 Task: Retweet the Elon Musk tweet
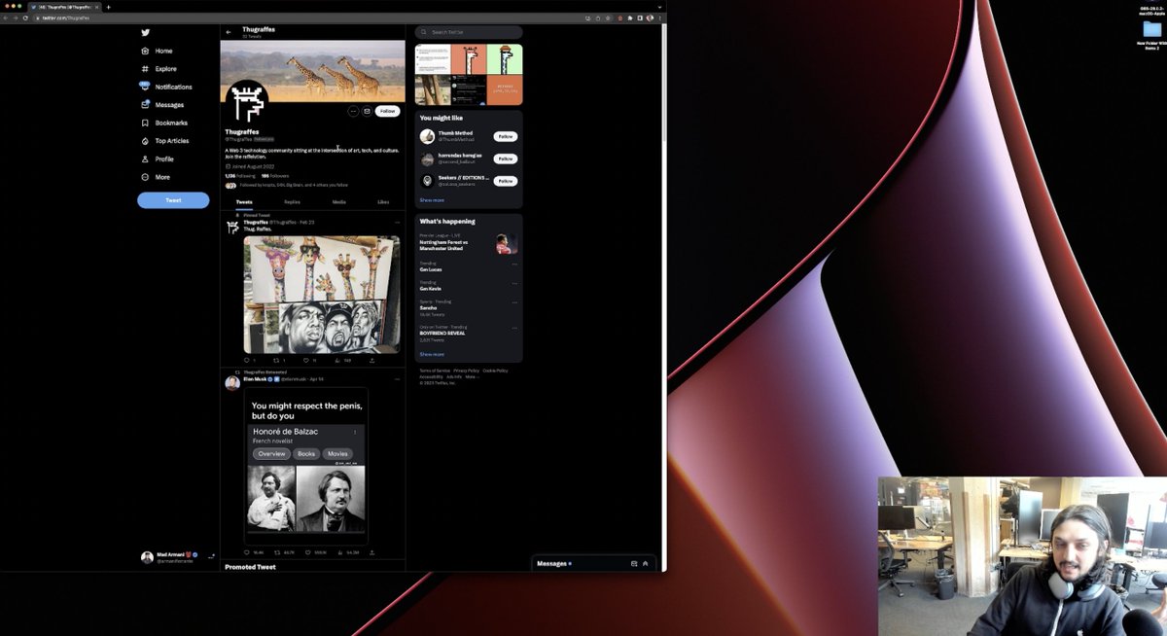(x=277, y=552)
